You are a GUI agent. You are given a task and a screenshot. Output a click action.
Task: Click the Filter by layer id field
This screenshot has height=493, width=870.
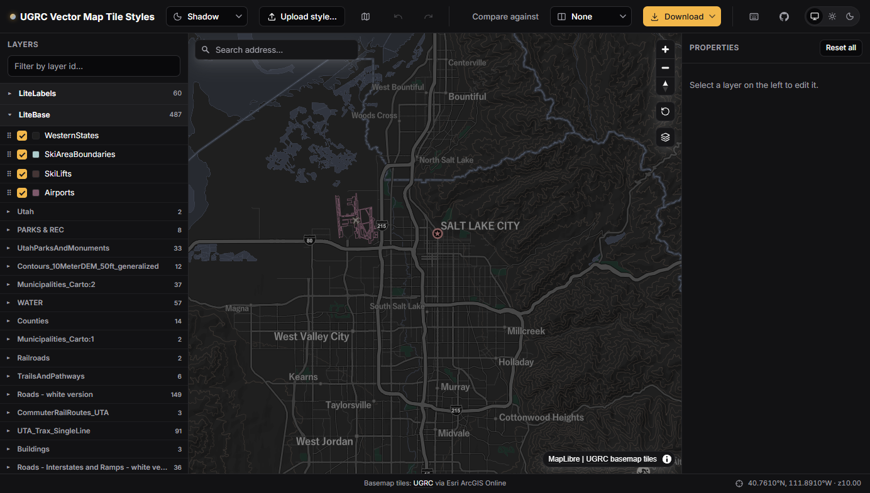pyautogui.click(x=94, y=66)
